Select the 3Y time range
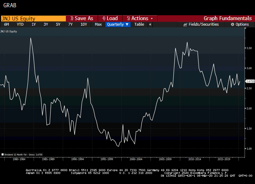 point(46,24)
